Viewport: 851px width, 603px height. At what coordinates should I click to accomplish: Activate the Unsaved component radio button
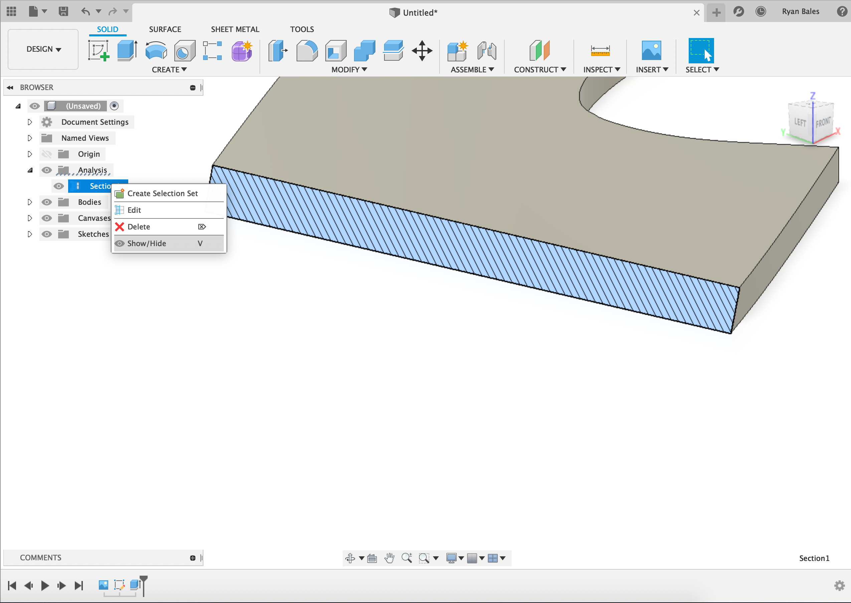[x=114, y=106]
